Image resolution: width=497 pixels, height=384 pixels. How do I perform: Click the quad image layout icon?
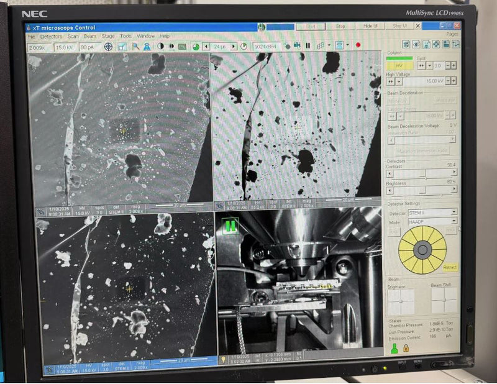(x=321, y=45)
